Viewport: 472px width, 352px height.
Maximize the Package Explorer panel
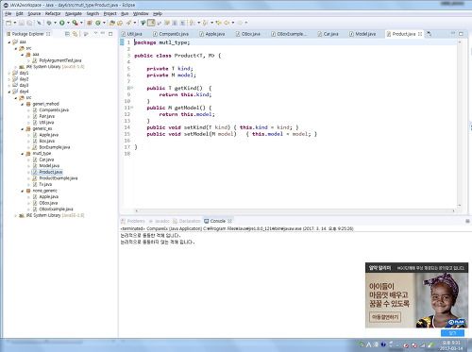(110, 34)
